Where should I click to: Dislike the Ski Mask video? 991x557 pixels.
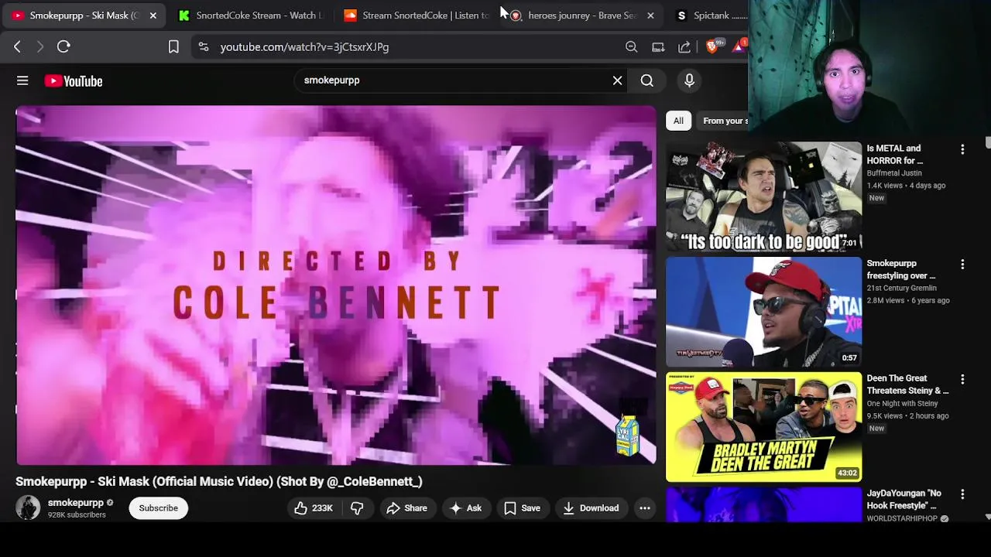[357, 508]
